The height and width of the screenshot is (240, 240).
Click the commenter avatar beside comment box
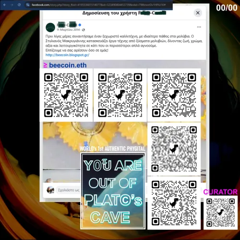pos(50,190)
